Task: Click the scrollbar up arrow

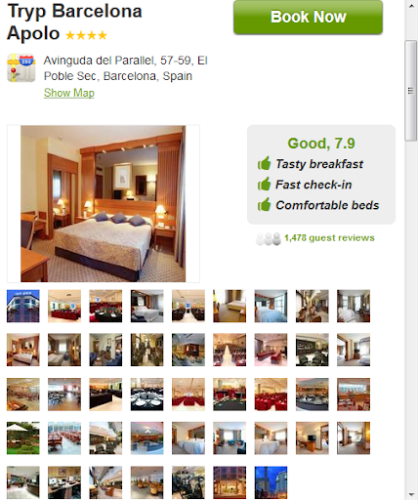Action: point(411,5)
